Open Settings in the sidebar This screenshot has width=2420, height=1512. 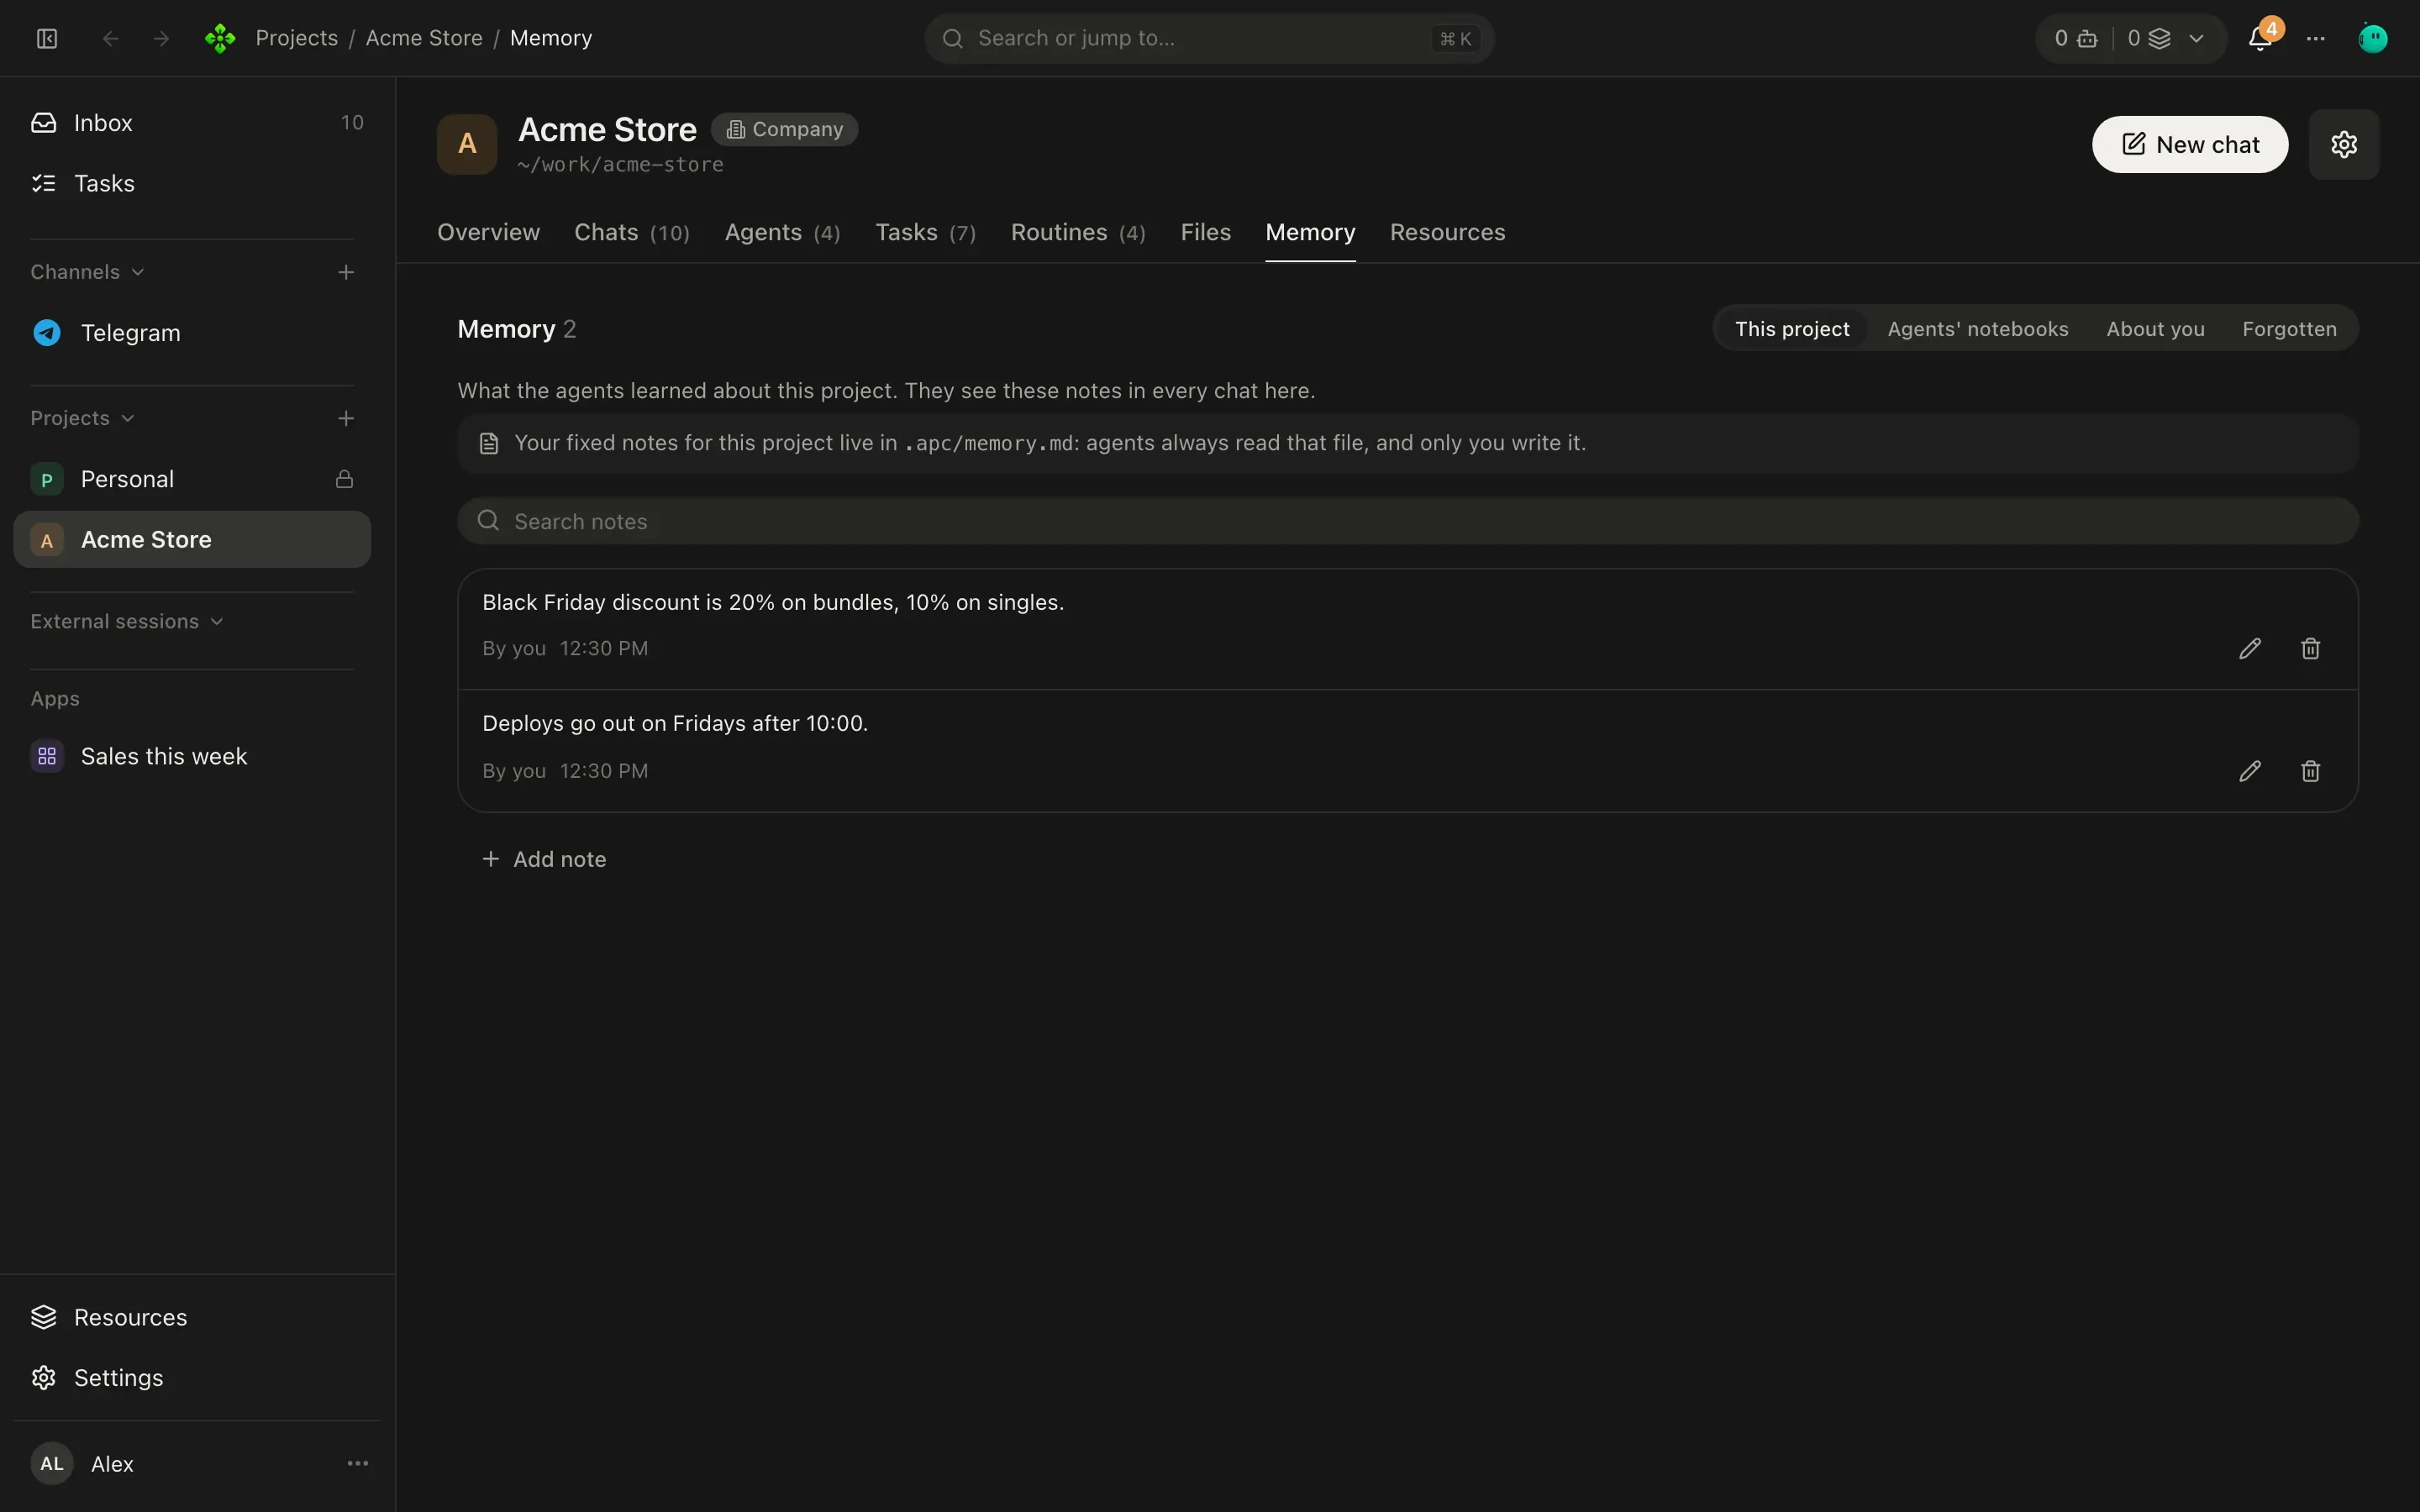[x=192, y=1377]
